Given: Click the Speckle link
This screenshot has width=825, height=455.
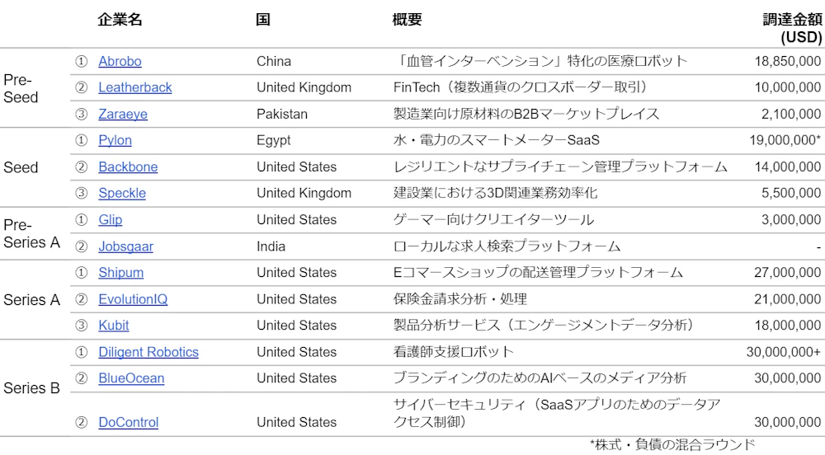Looking at the screenshot, I should click(121, 193).
